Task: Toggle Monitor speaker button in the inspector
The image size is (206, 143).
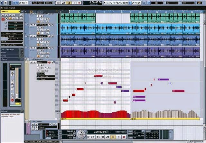Action: point(6,19)
